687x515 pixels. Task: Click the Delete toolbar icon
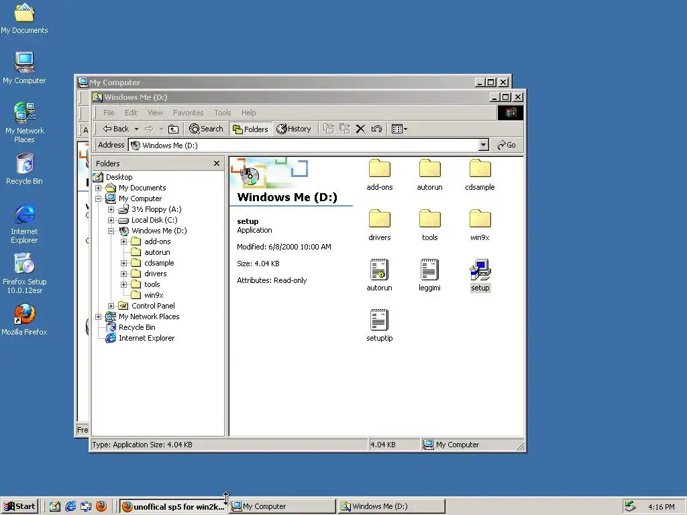click(360, 129)
